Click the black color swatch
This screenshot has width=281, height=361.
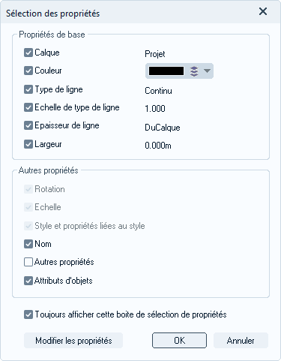[166, 71]
